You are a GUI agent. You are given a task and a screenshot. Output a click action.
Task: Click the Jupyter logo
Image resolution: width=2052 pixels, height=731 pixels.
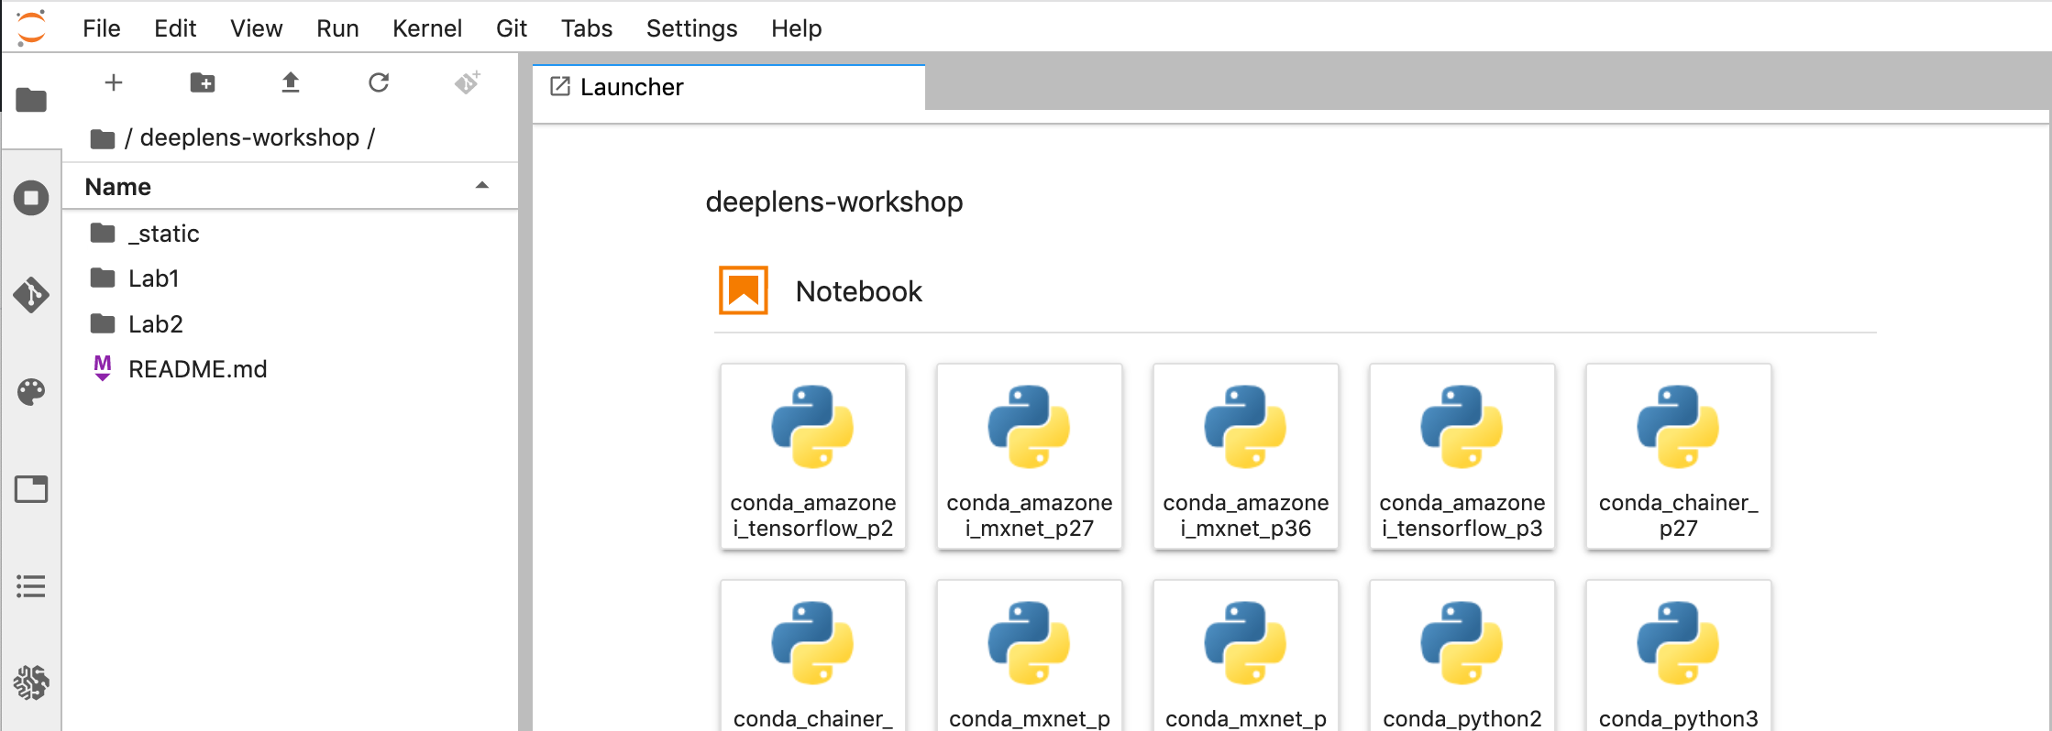pyautogui.click(x=31, y=27)
